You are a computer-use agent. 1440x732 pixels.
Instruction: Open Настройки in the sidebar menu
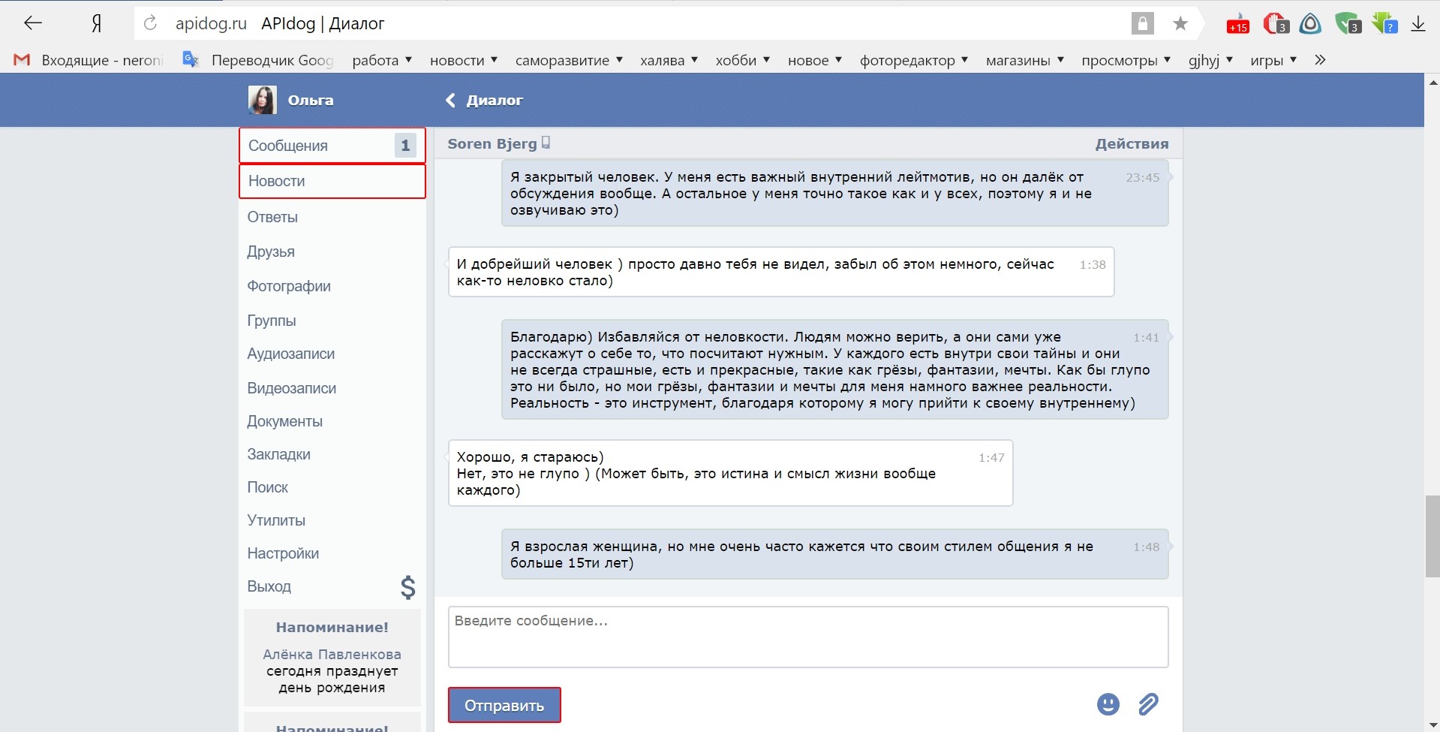pyautogui.click(x=283, y=553)
